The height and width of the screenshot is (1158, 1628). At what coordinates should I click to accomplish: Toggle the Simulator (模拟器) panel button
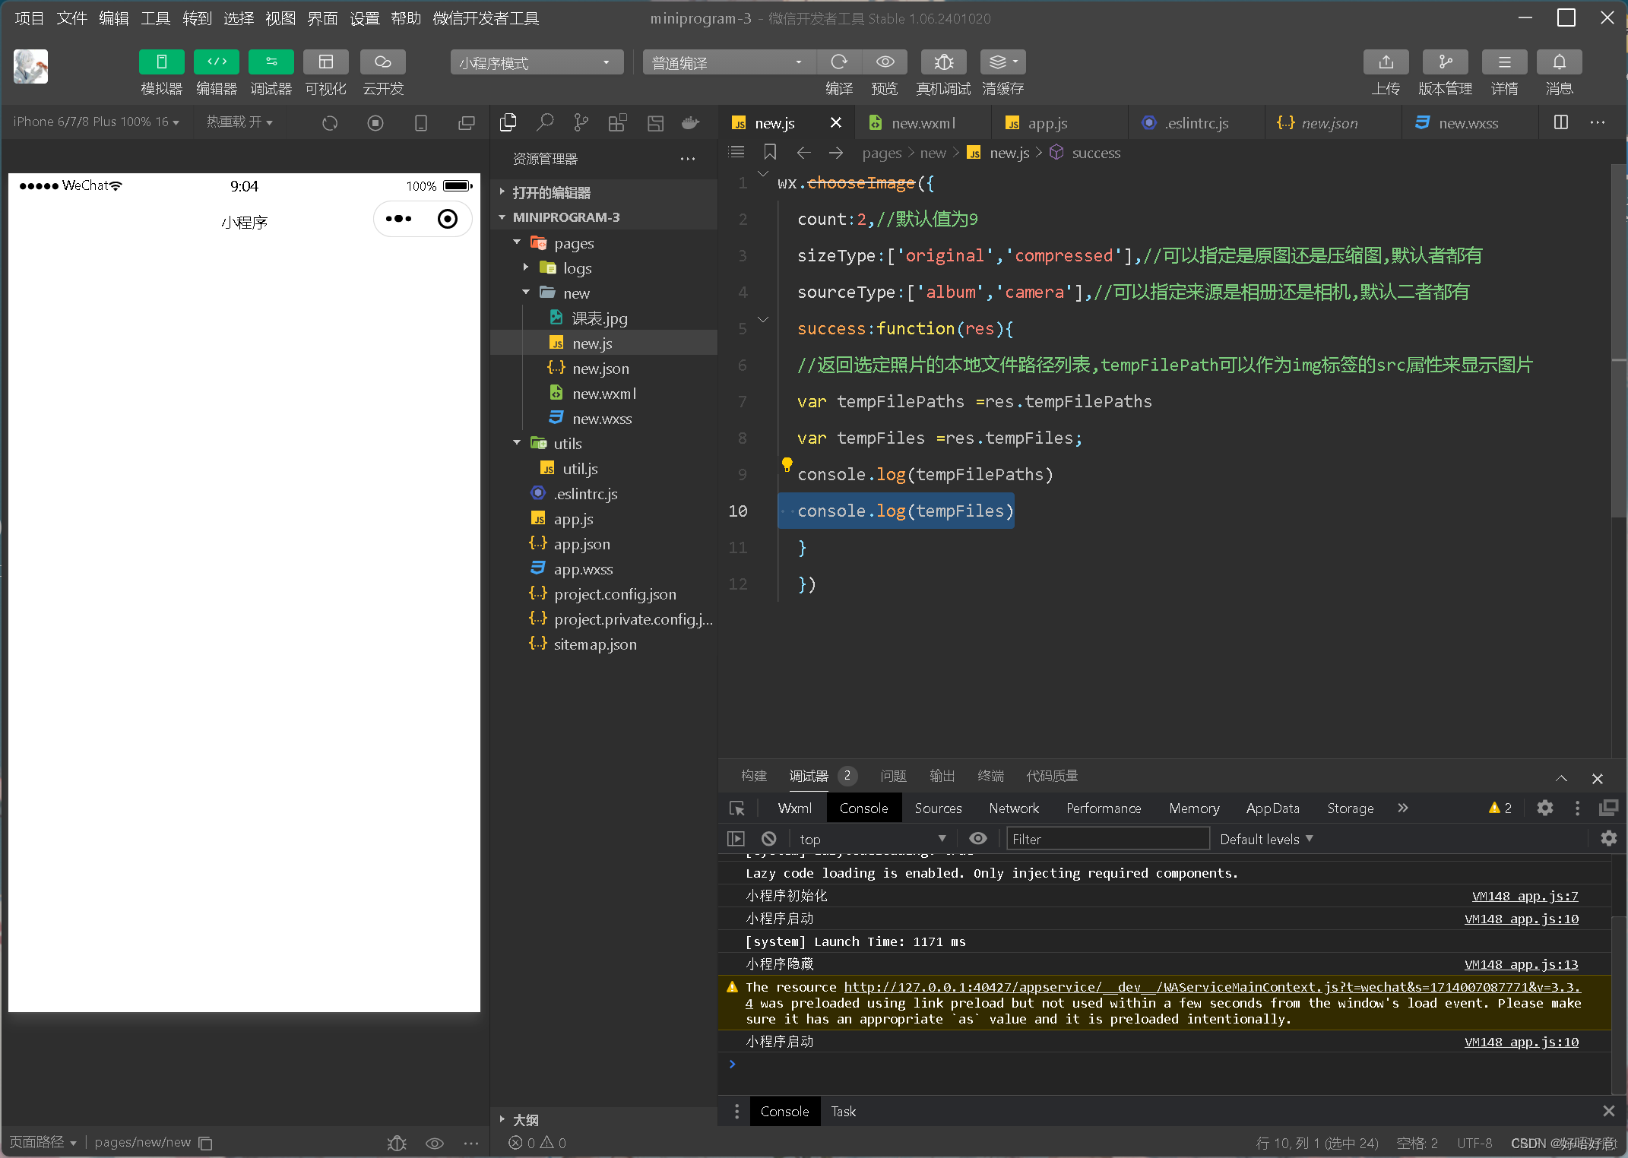pyautogui.click(x=161, y=62)
